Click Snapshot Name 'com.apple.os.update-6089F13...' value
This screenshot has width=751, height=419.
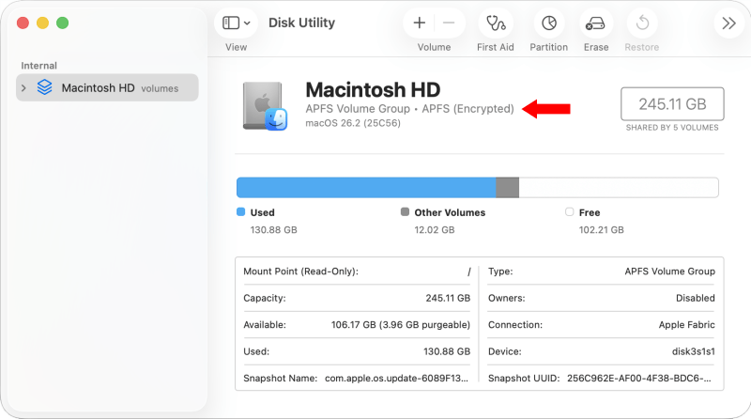tap(396, 379)
